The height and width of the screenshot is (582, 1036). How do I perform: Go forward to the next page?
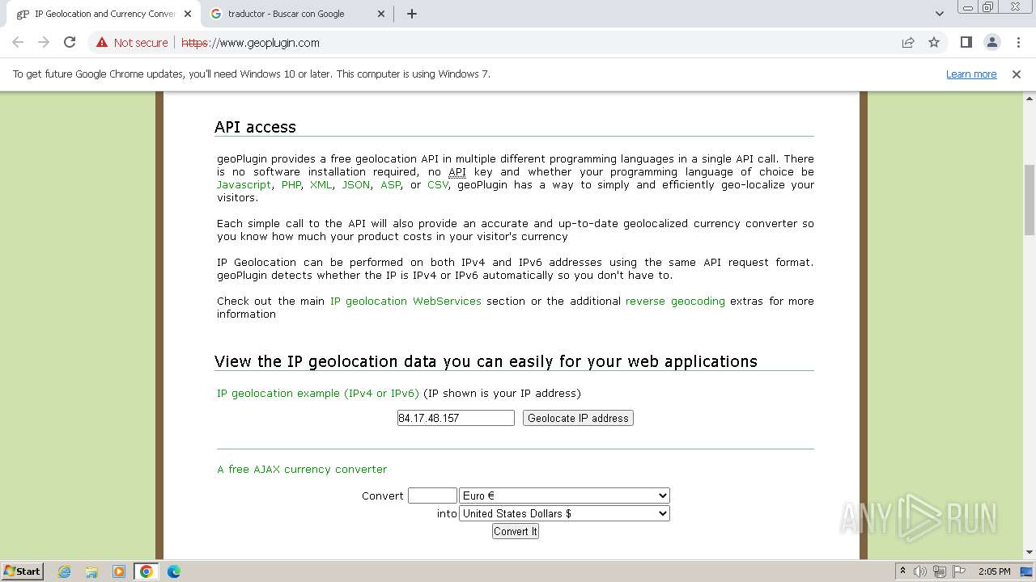point(44,43)
